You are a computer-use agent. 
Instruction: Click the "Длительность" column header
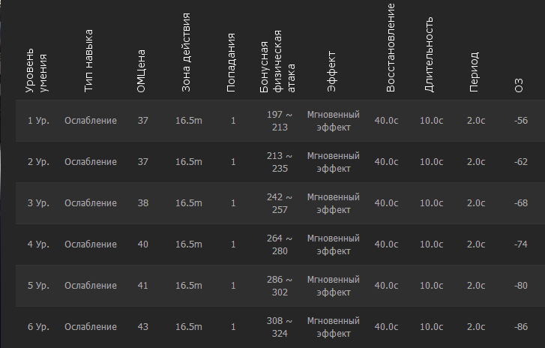[430, 55]
